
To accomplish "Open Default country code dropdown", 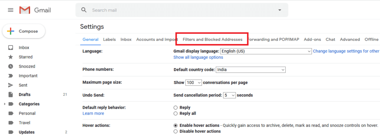I will (x=250, y=70).
